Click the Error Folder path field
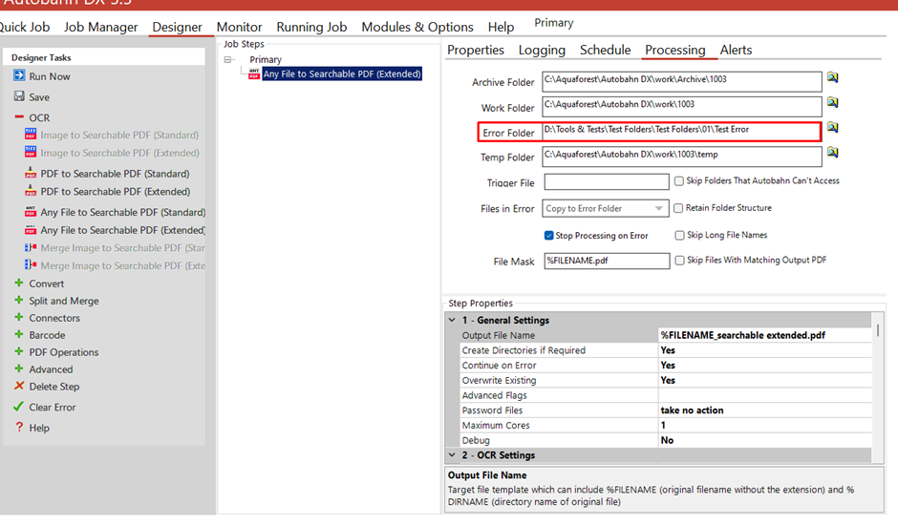898x525 pixels. coord(681,132)
